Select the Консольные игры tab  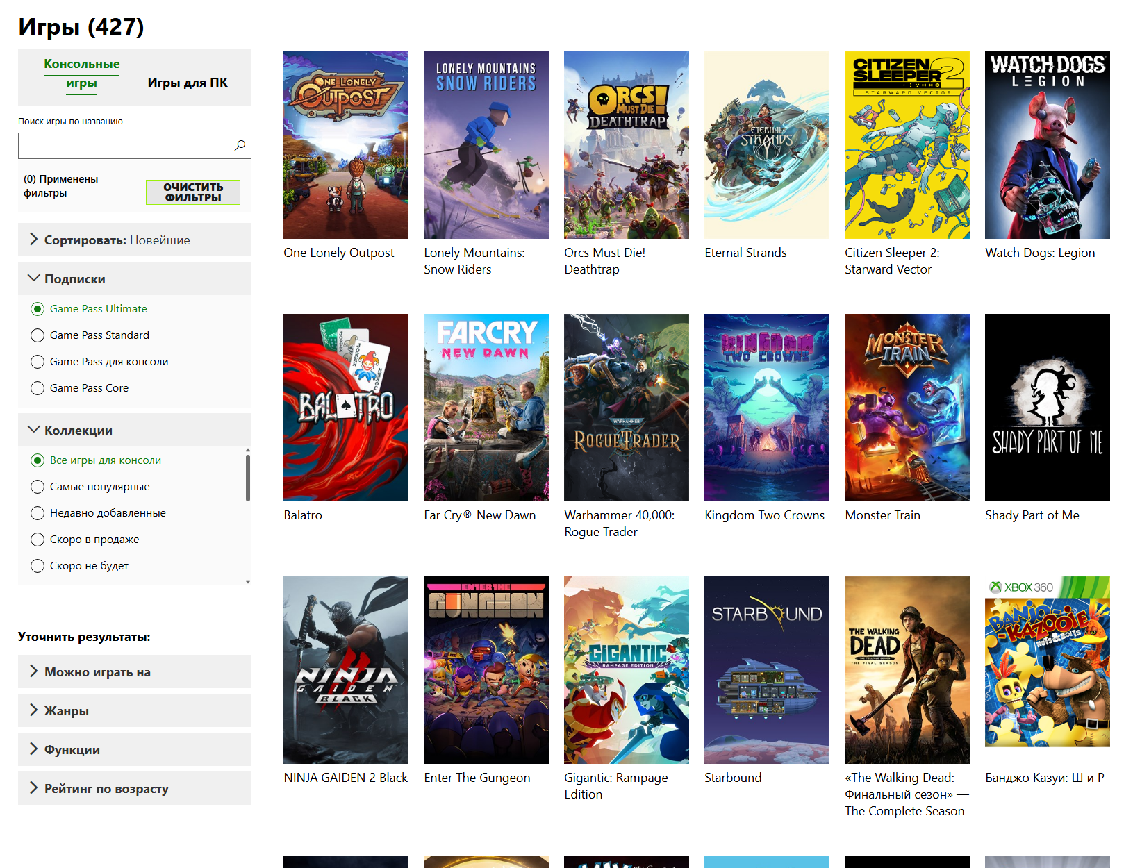coord(82,74)
